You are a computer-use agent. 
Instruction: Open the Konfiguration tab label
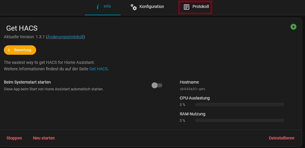tap(152, 6)
